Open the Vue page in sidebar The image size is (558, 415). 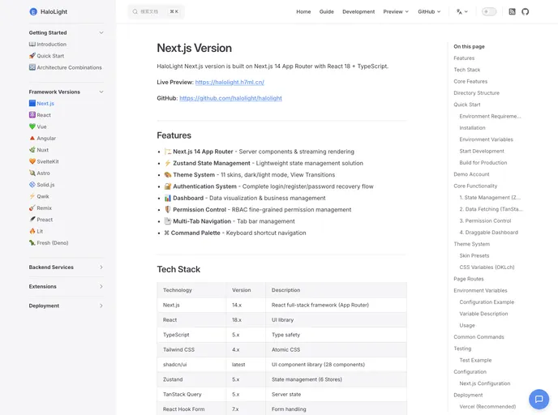41,126
